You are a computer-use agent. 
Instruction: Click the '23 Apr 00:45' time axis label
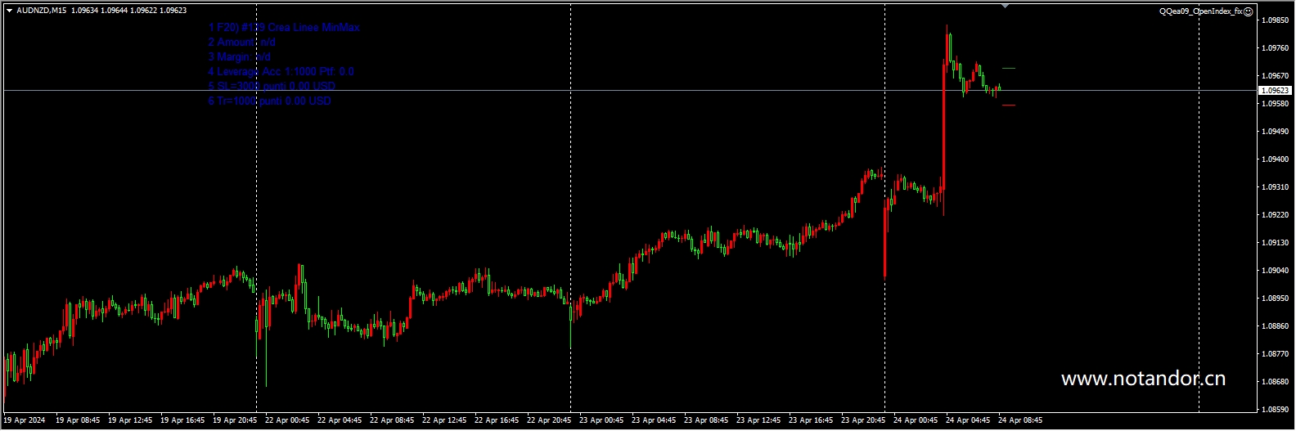click(x=601, y=420)
